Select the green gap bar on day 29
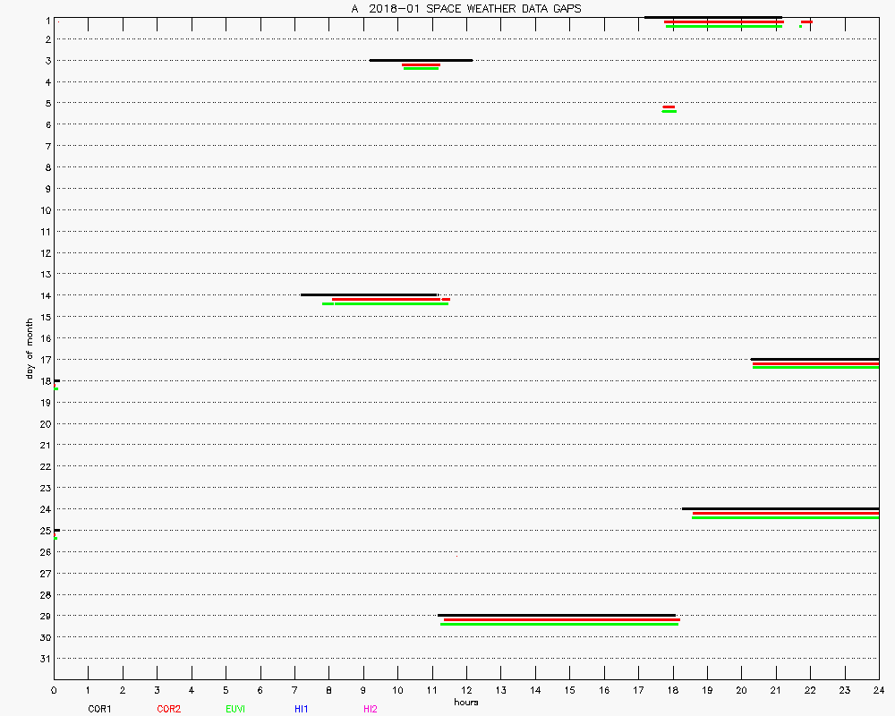Image resolution: width=895 pixels, height=716 pixels. [x=559, y=624]
